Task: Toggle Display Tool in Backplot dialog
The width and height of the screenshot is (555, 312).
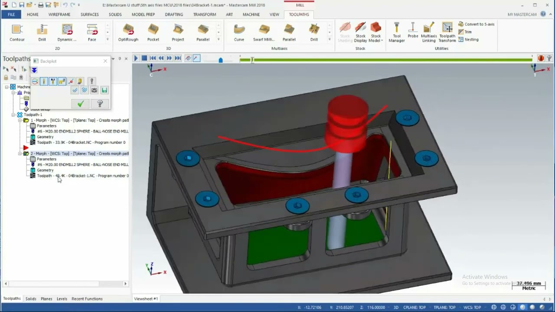Action: coord(44,81)
